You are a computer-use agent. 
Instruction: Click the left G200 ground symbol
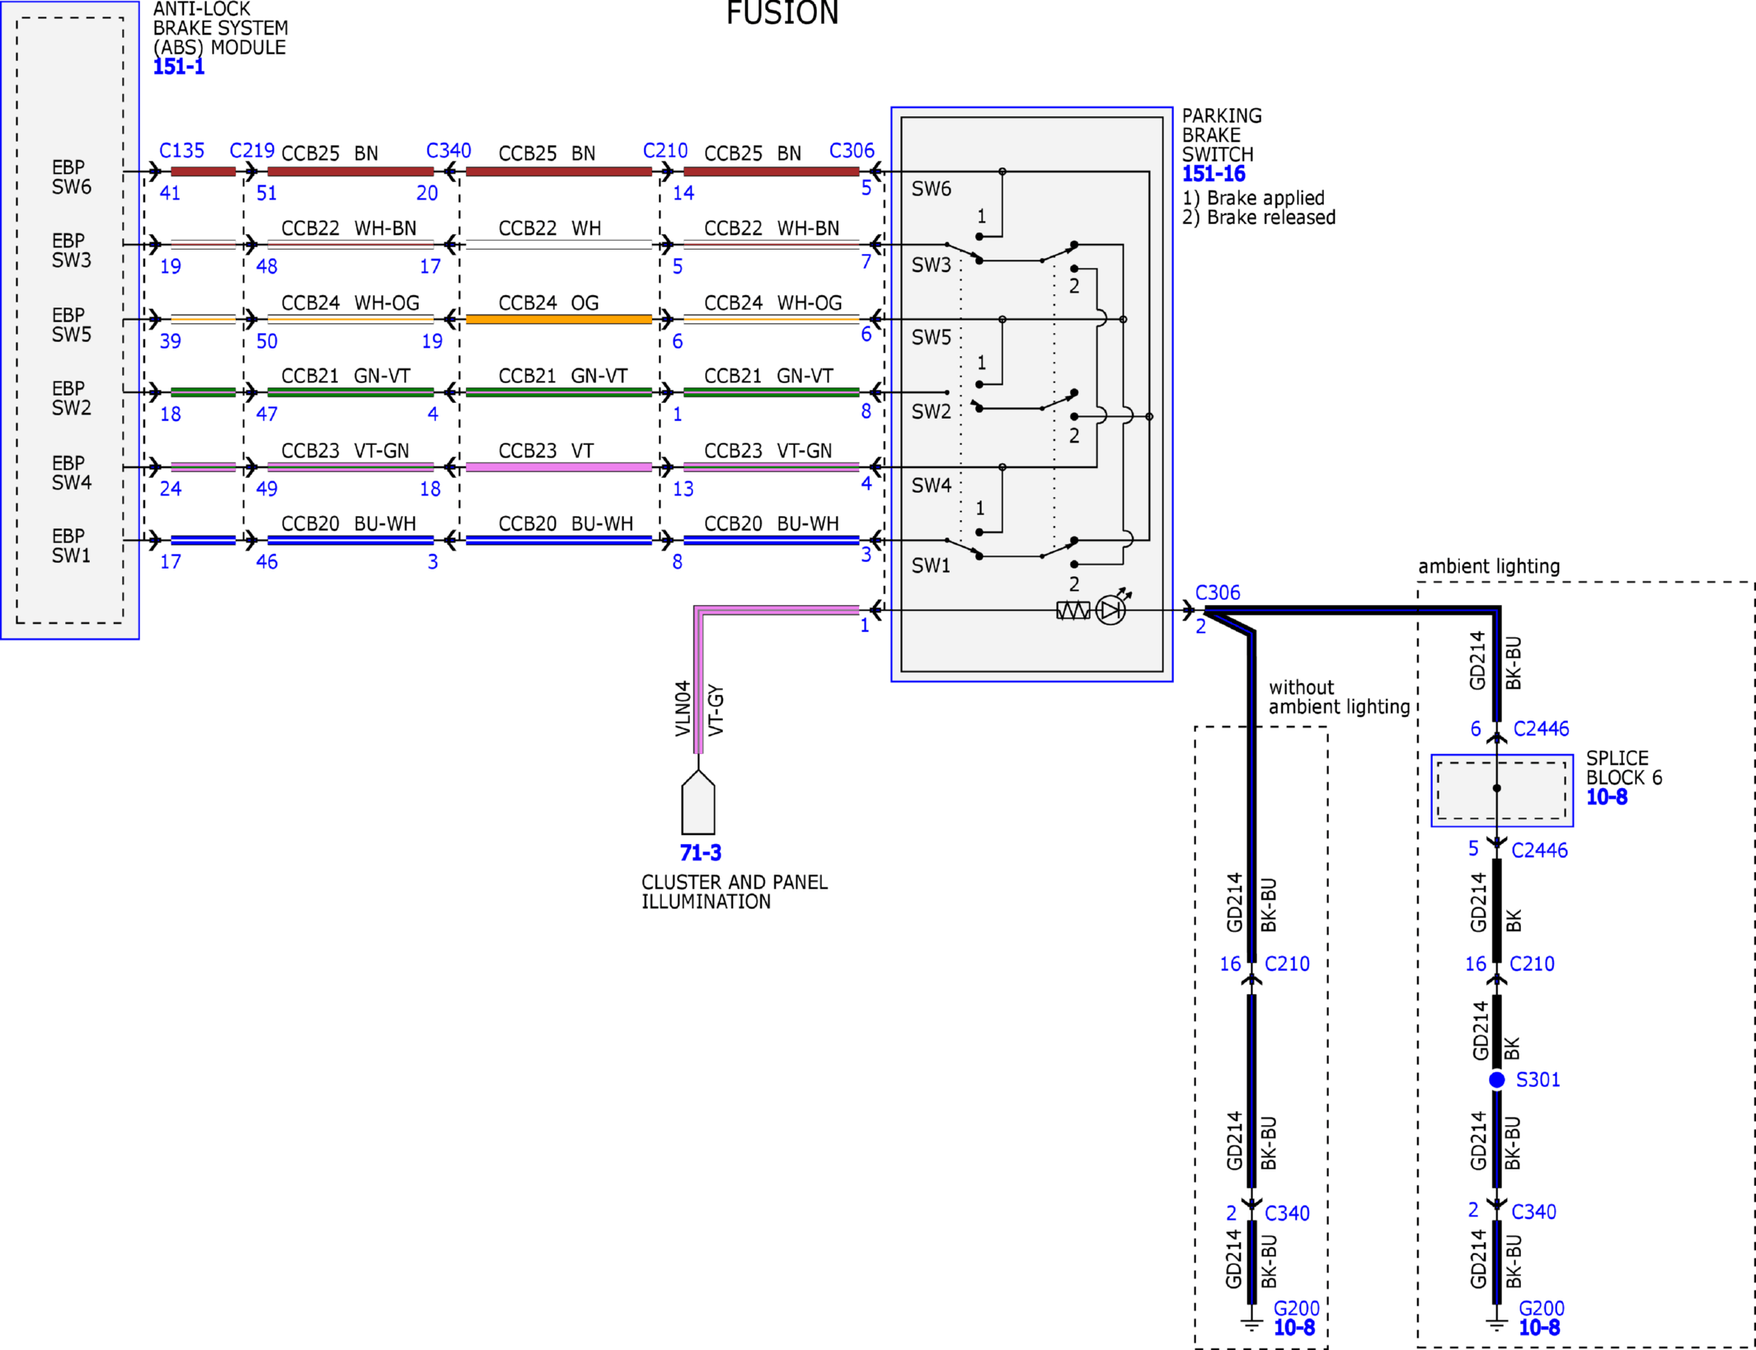tap(1251, 1324)
